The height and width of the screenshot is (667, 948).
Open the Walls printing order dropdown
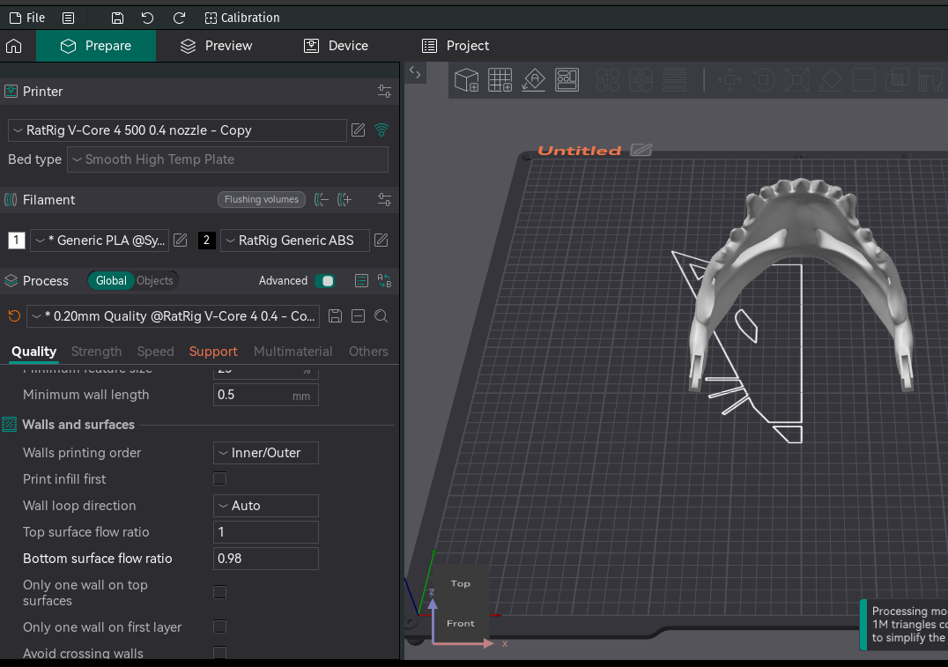tap(266, 453)
